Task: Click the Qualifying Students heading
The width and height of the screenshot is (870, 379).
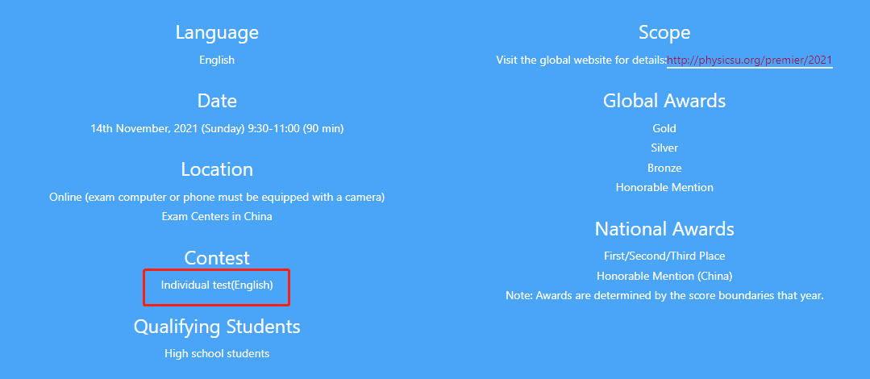Action: point(217,327)
